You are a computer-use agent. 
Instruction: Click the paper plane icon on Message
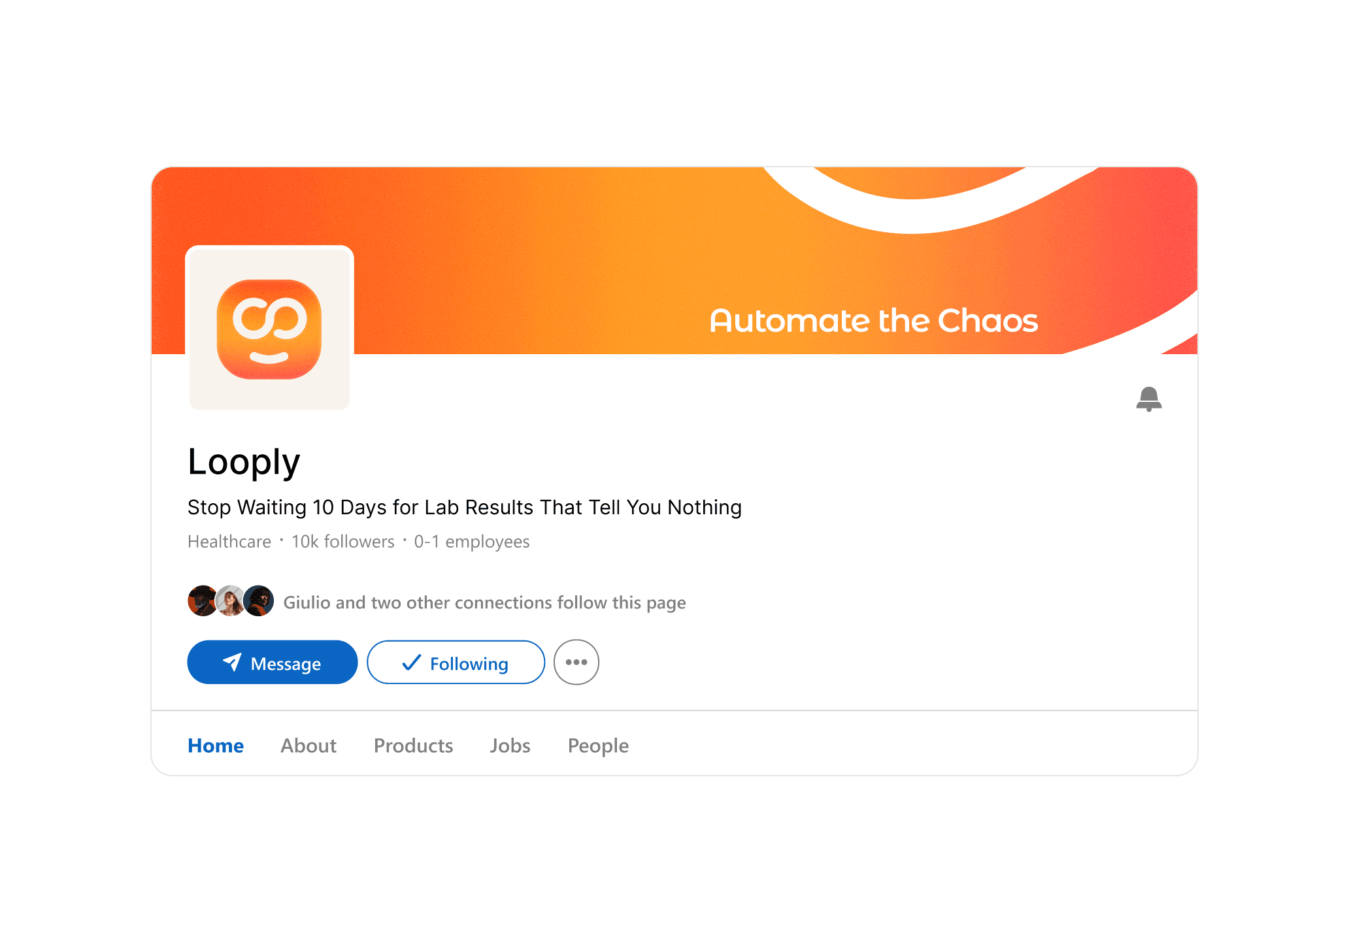[232, 663]
